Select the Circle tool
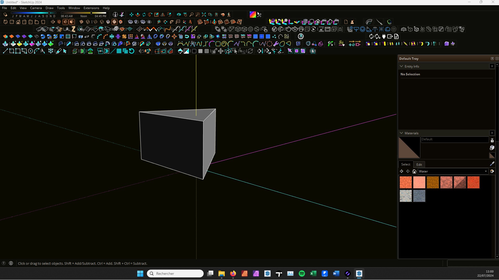The image size is (499, 280). click(x=30, y=51)
